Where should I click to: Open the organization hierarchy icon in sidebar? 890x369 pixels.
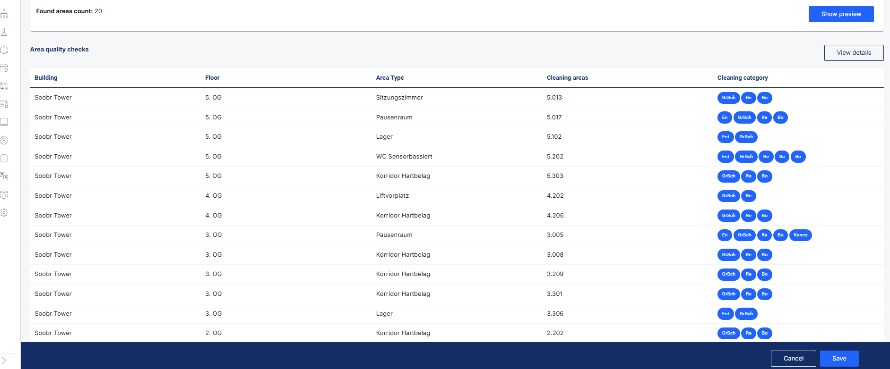(4, 14)
